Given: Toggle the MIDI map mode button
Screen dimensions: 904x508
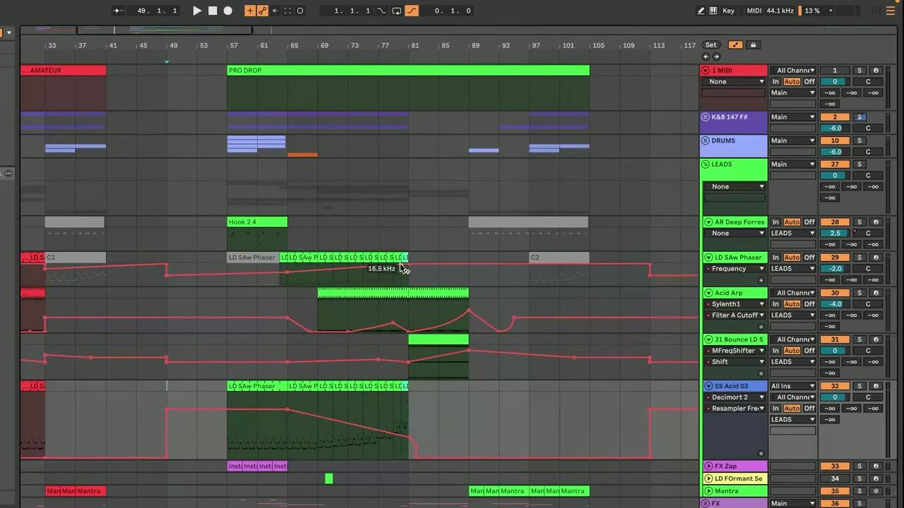Looking at the screenshot, I should click(754, 11).
